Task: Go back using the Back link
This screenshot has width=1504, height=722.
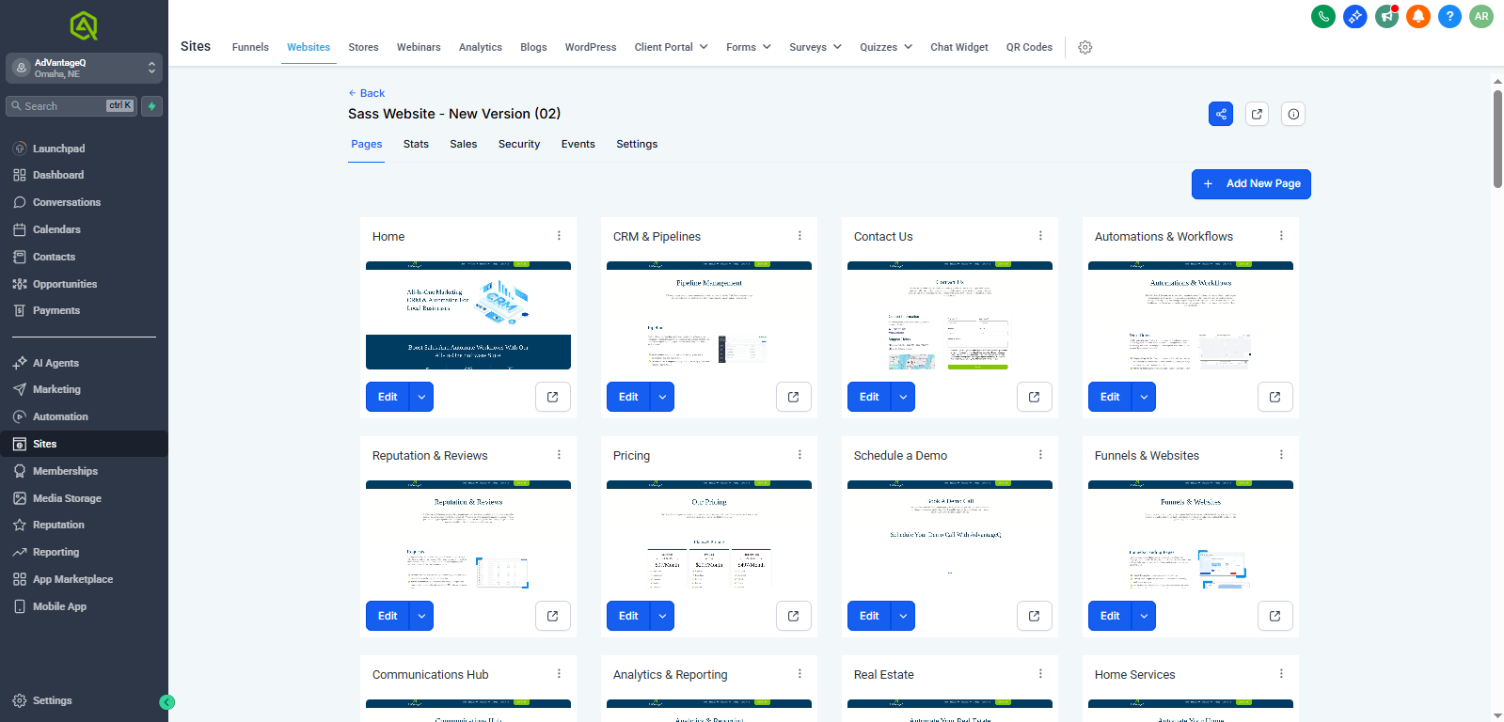Action: click(366, 93)
